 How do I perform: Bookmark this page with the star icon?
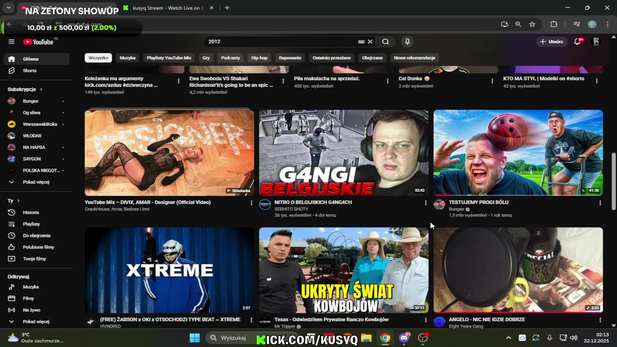532,24
